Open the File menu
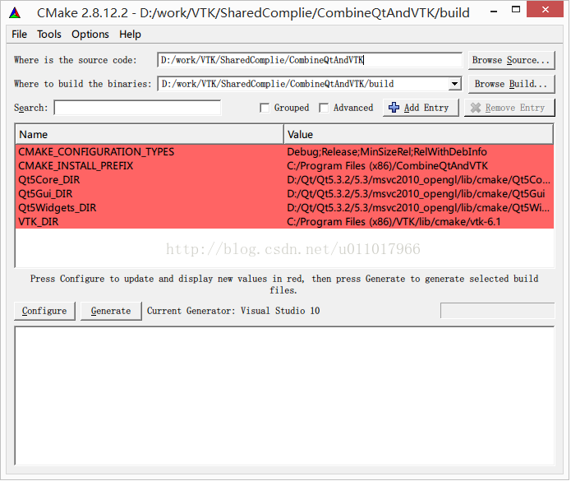The height and width of the screenshot is (481, 571). (x=19, y=35)
